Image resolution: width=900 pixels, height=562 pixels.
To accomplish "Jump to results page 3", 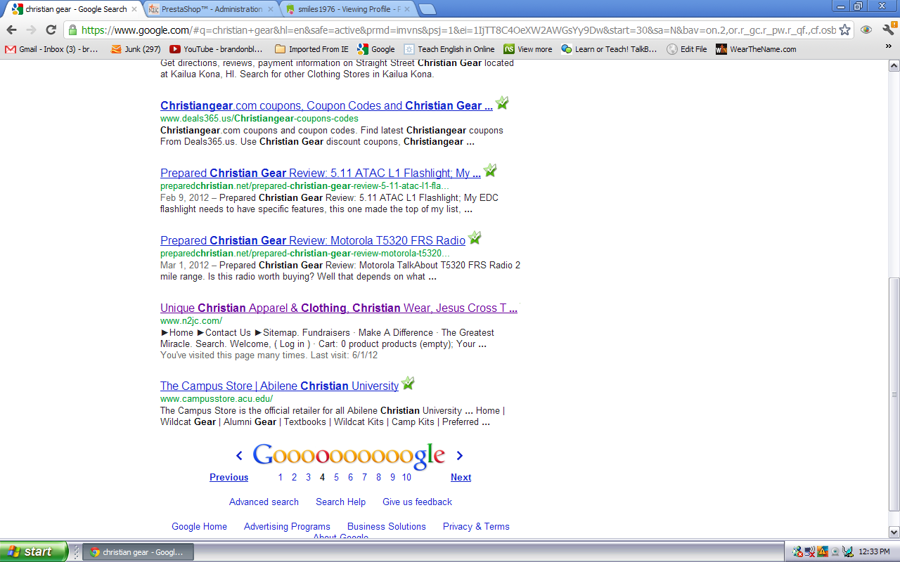I will [308, 478].
